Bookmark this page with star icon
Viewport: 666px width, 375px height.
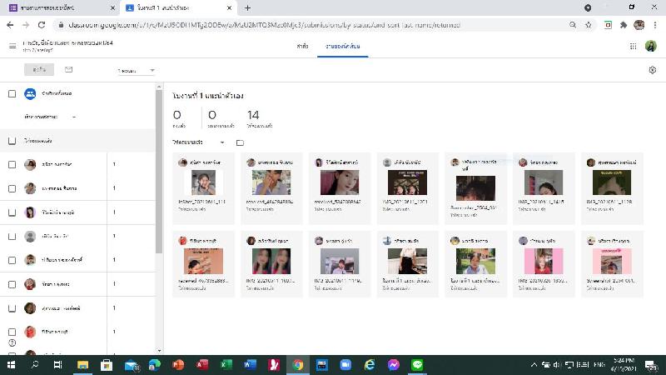click(589, 25)
